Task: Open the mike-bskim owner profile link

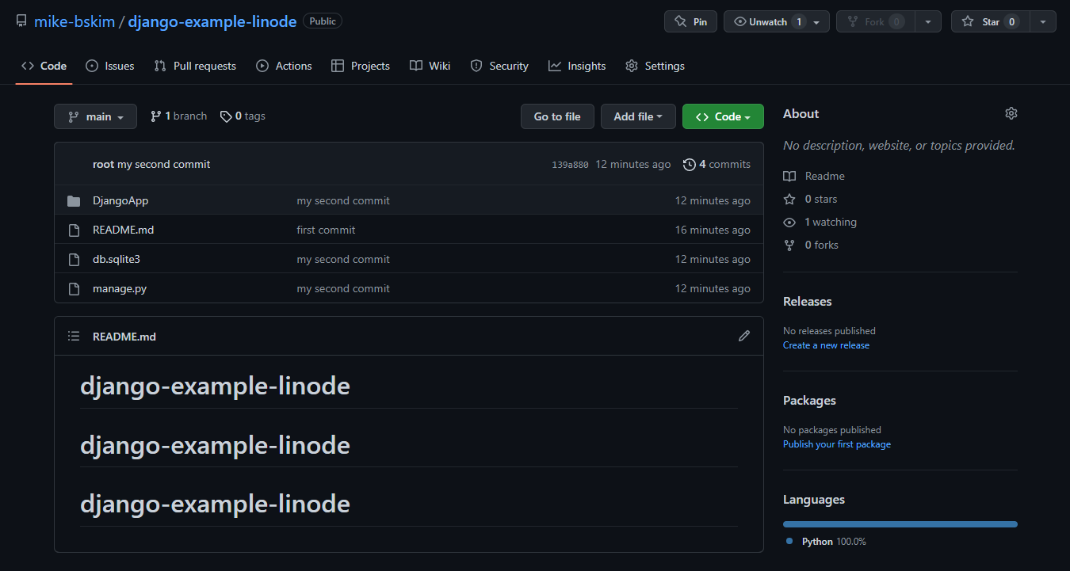Action: coord(75,21)
